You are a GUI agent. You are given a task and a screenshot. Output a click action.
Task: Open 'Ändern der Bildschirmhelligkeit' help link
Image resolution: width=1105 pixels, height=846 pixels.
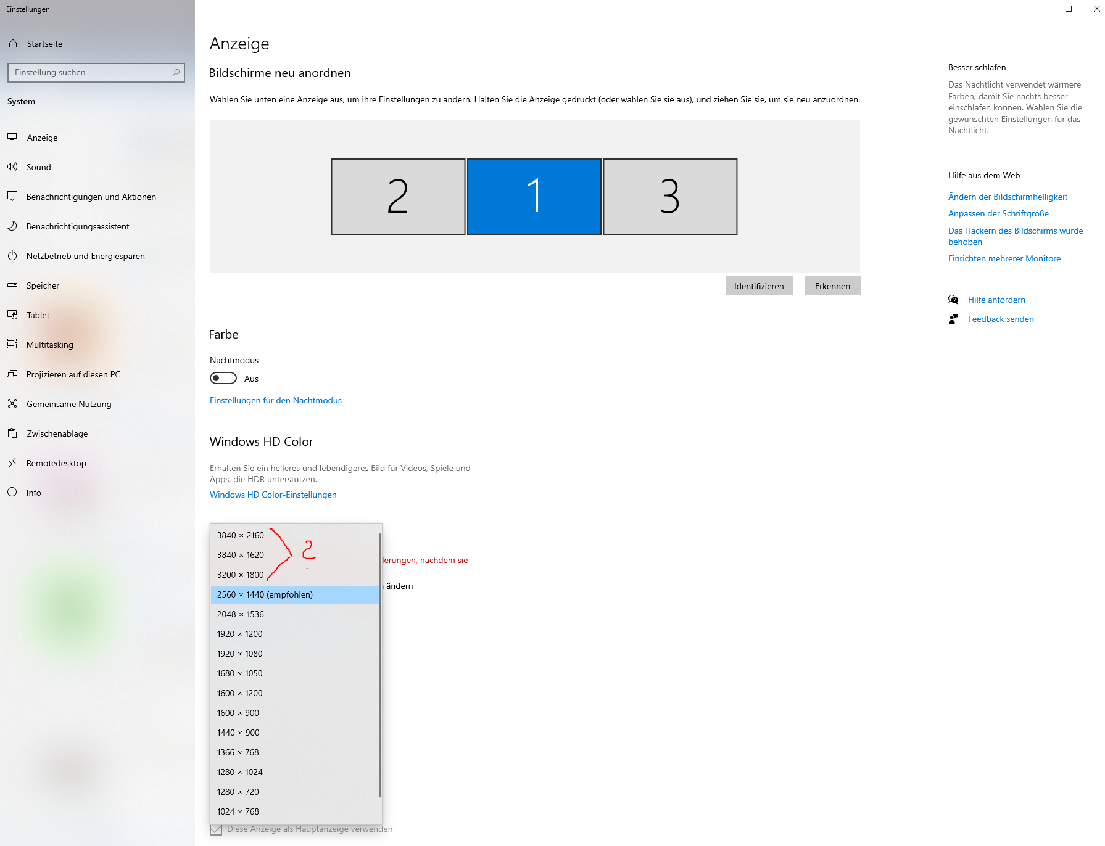coord(1008,197)
